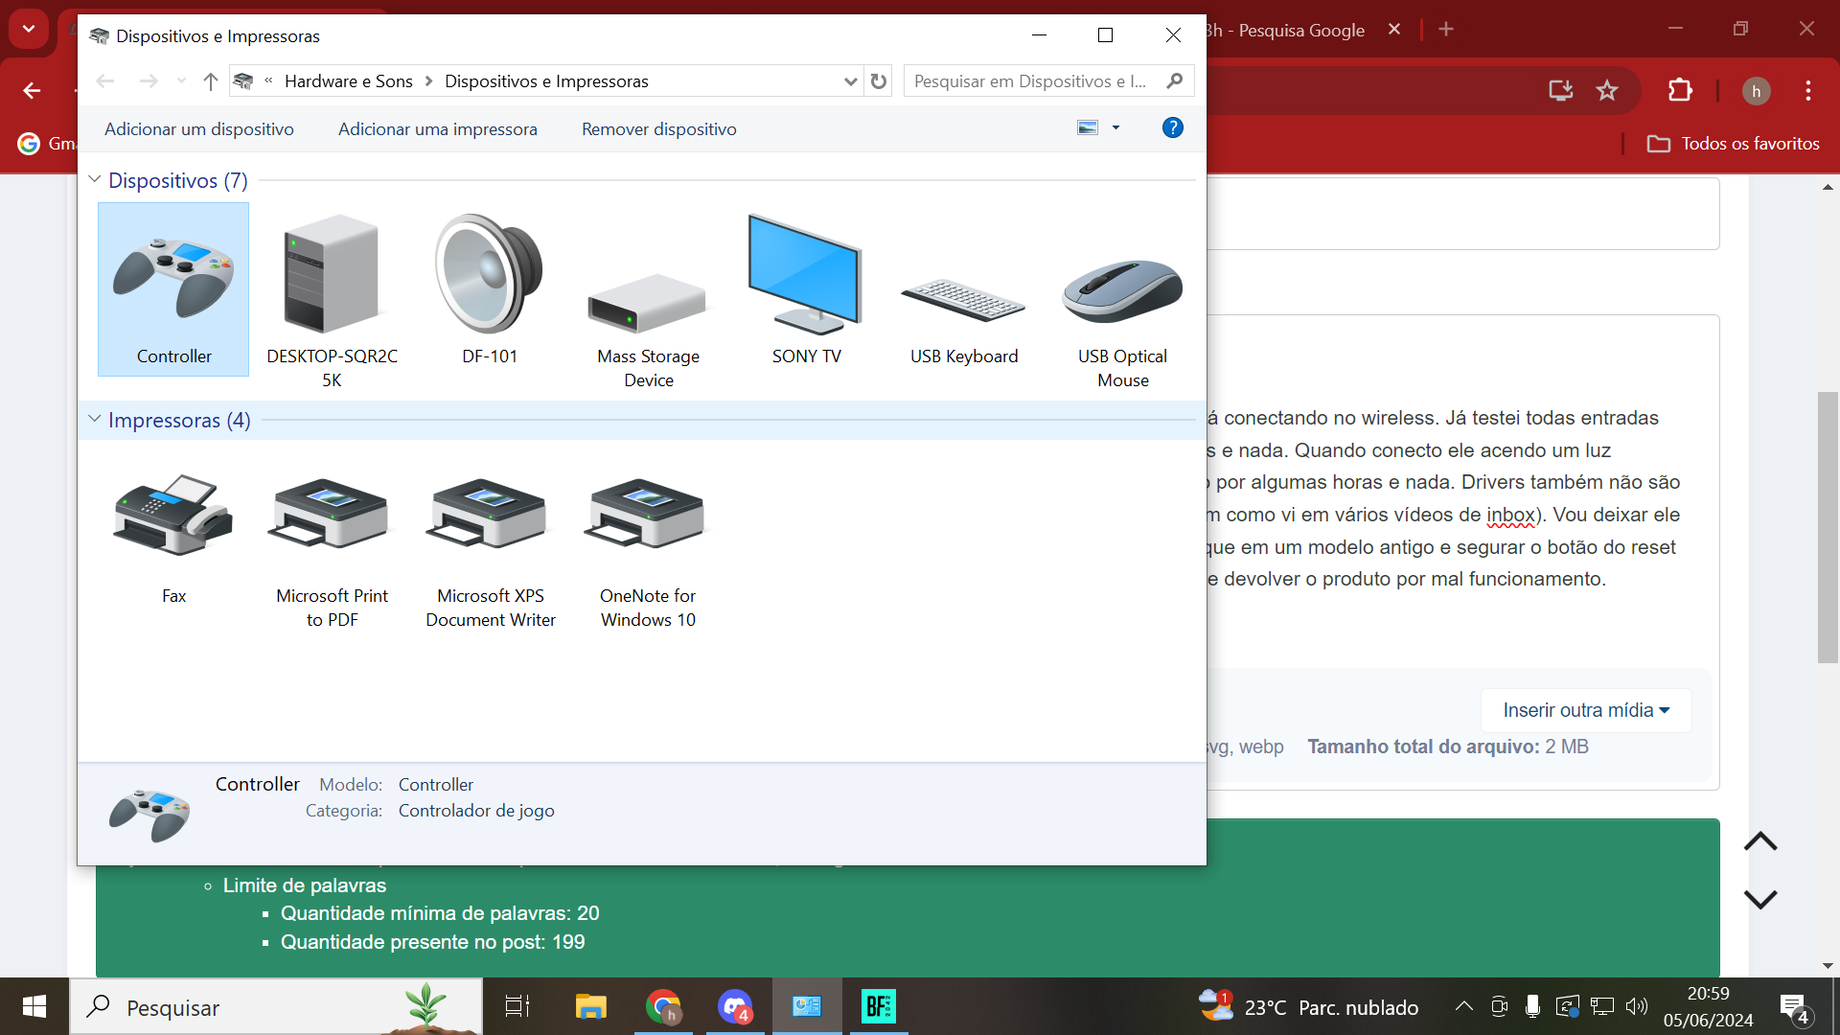Viewport: 1840px width, 1035px height.
Task: Click the Chrome page vertical scrollbar
Action: pyautogui.click(x=1828, y=527)
